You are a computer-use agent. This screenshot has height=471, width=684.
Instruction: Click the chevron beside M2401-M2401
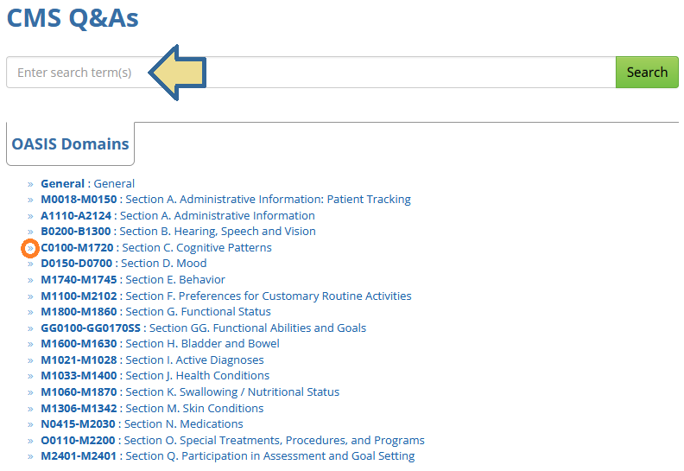pos(30,456)
